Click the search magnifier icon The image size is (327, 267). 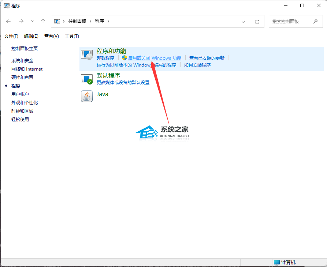pyautogui.click(x=315, y=21)
